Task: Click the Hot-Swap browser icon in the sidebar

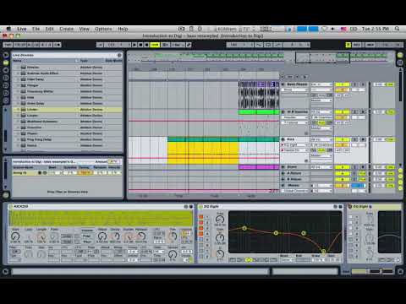Action: coord(6,100)
